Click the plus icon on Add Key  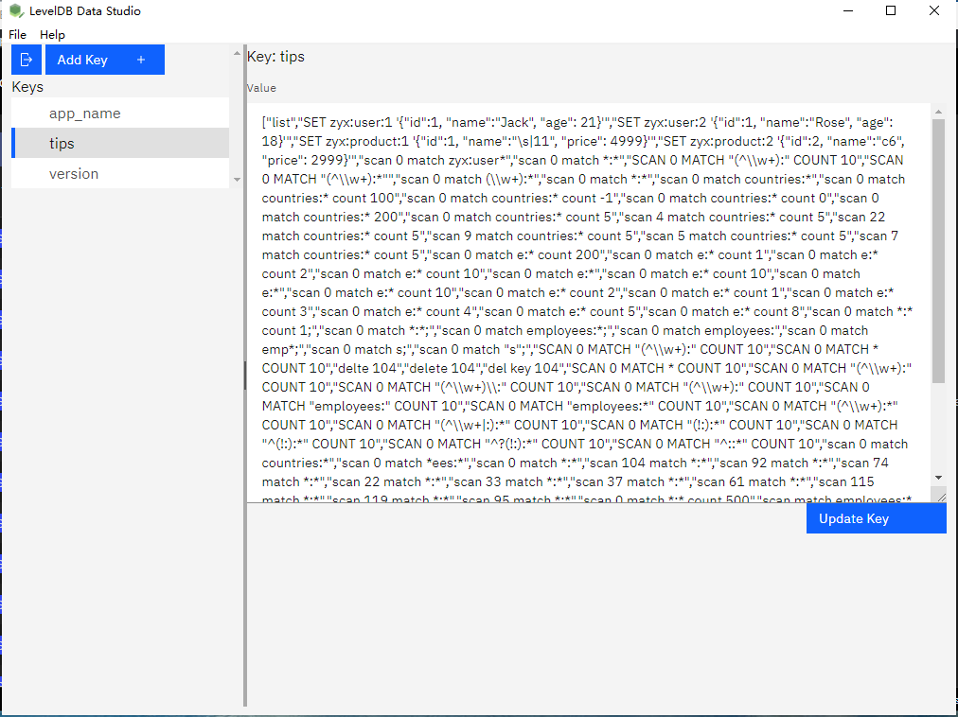(x=141, y=60)
